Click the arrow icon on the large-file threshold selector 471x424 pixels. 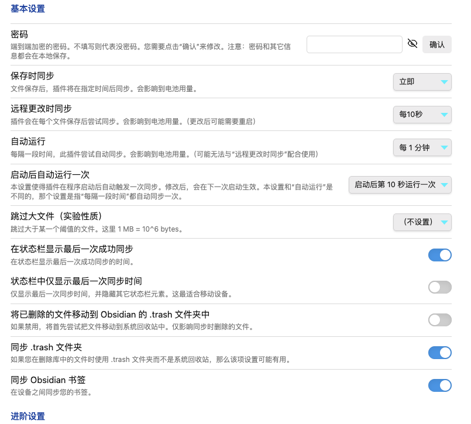pyautogui.click(x=444, y=222)
